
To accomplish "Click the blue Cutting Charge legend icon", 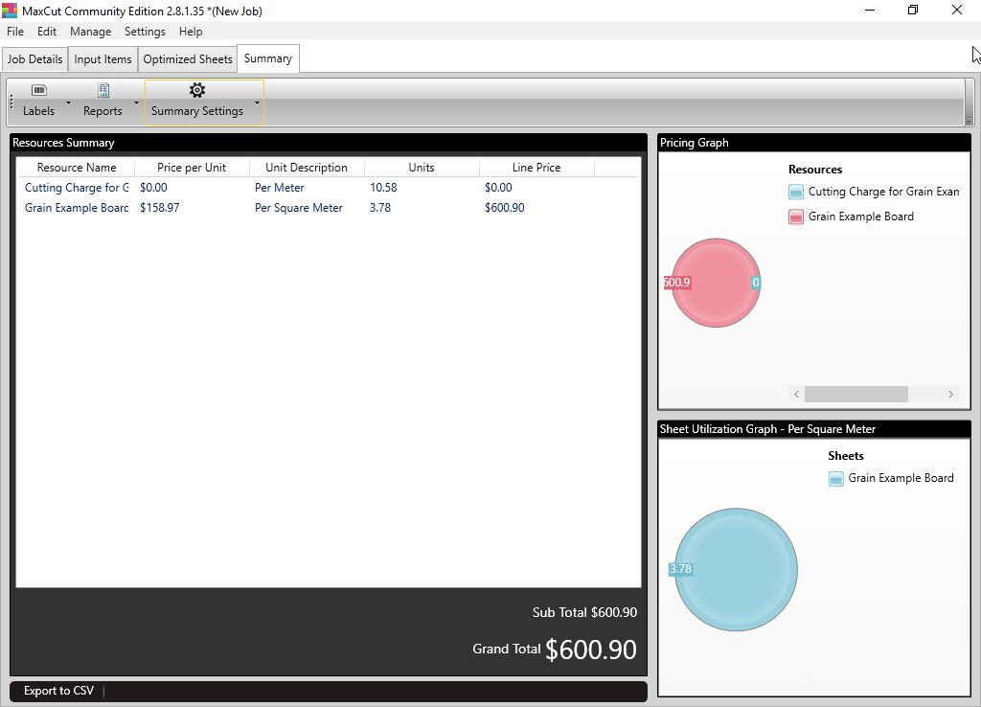I will (x=795, y=192).
